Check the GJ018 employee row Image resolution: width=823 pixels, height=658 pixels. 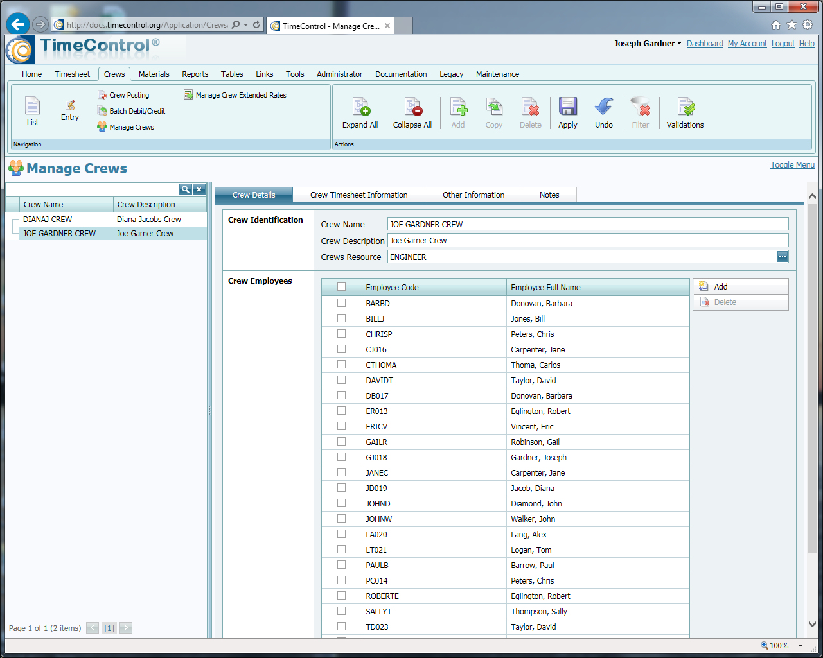pos(341,457)
